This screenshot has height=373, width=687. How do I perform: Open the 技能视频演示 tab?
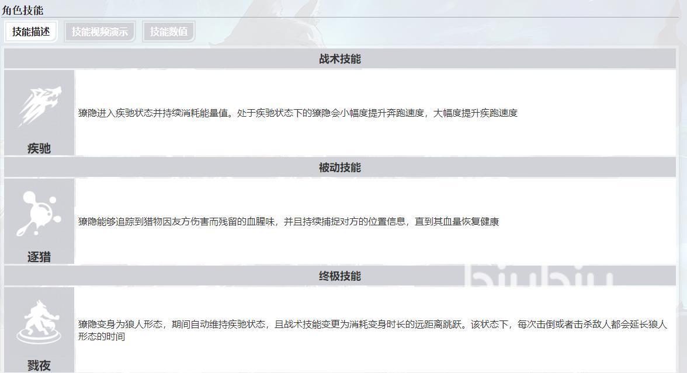pyautogui.click(x=99, y=32)
